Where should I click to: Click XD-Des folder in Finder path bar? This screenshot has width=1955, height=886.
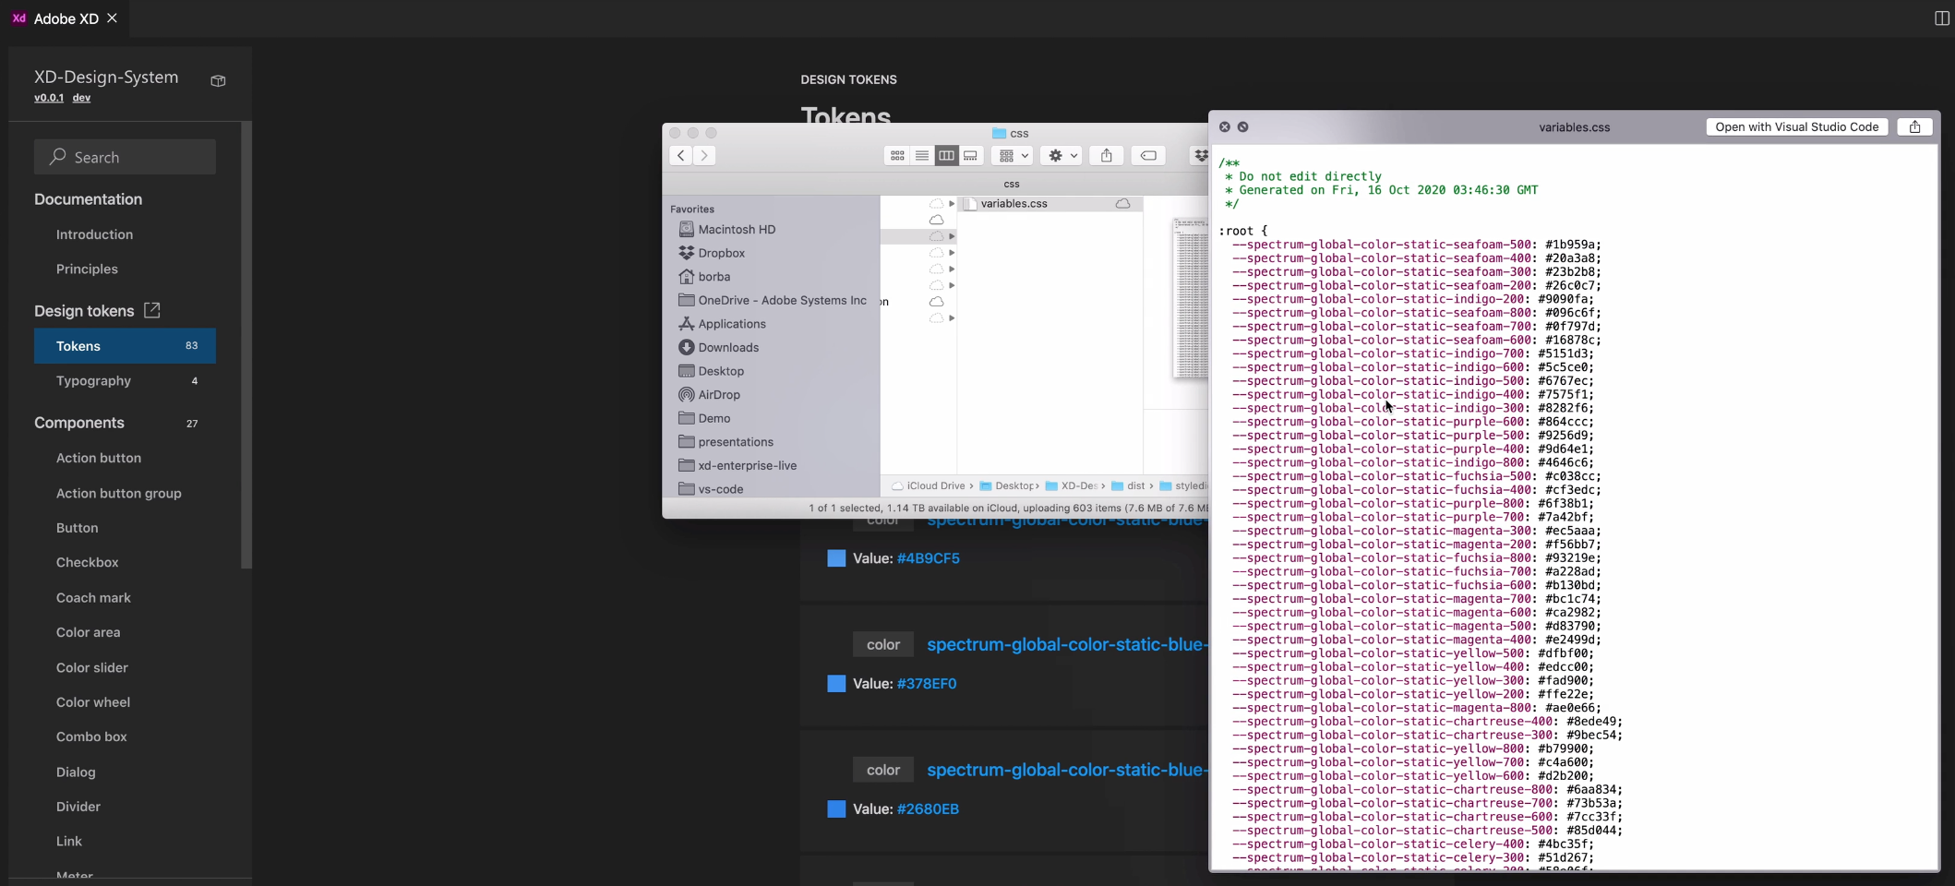[1072, 485]
